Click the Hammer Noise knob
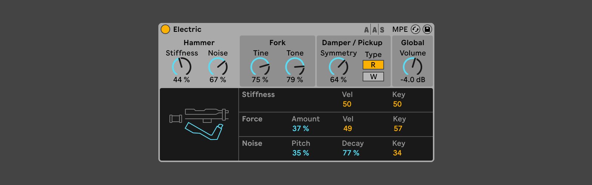The image size is (592, 185). [218, 67]
